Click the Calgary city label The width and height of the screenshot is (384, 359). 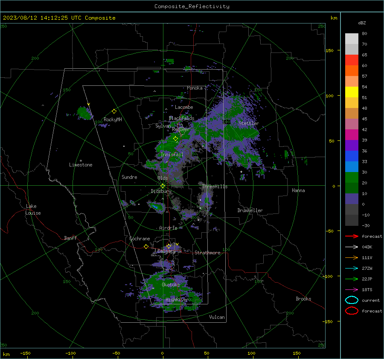[x=166, y=251]
